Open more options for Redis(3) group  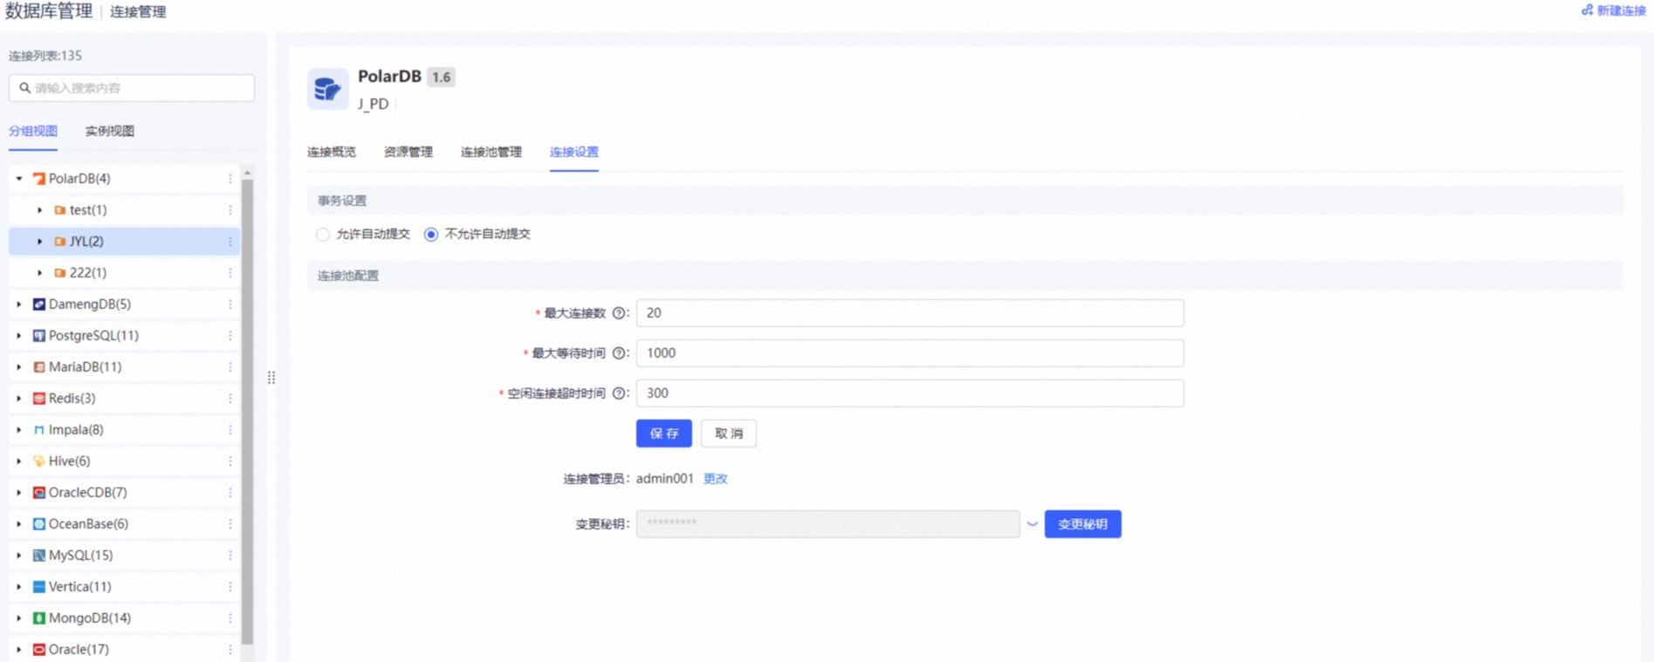230,399
